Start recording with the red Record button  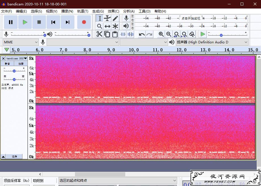(x=84, y=22)
